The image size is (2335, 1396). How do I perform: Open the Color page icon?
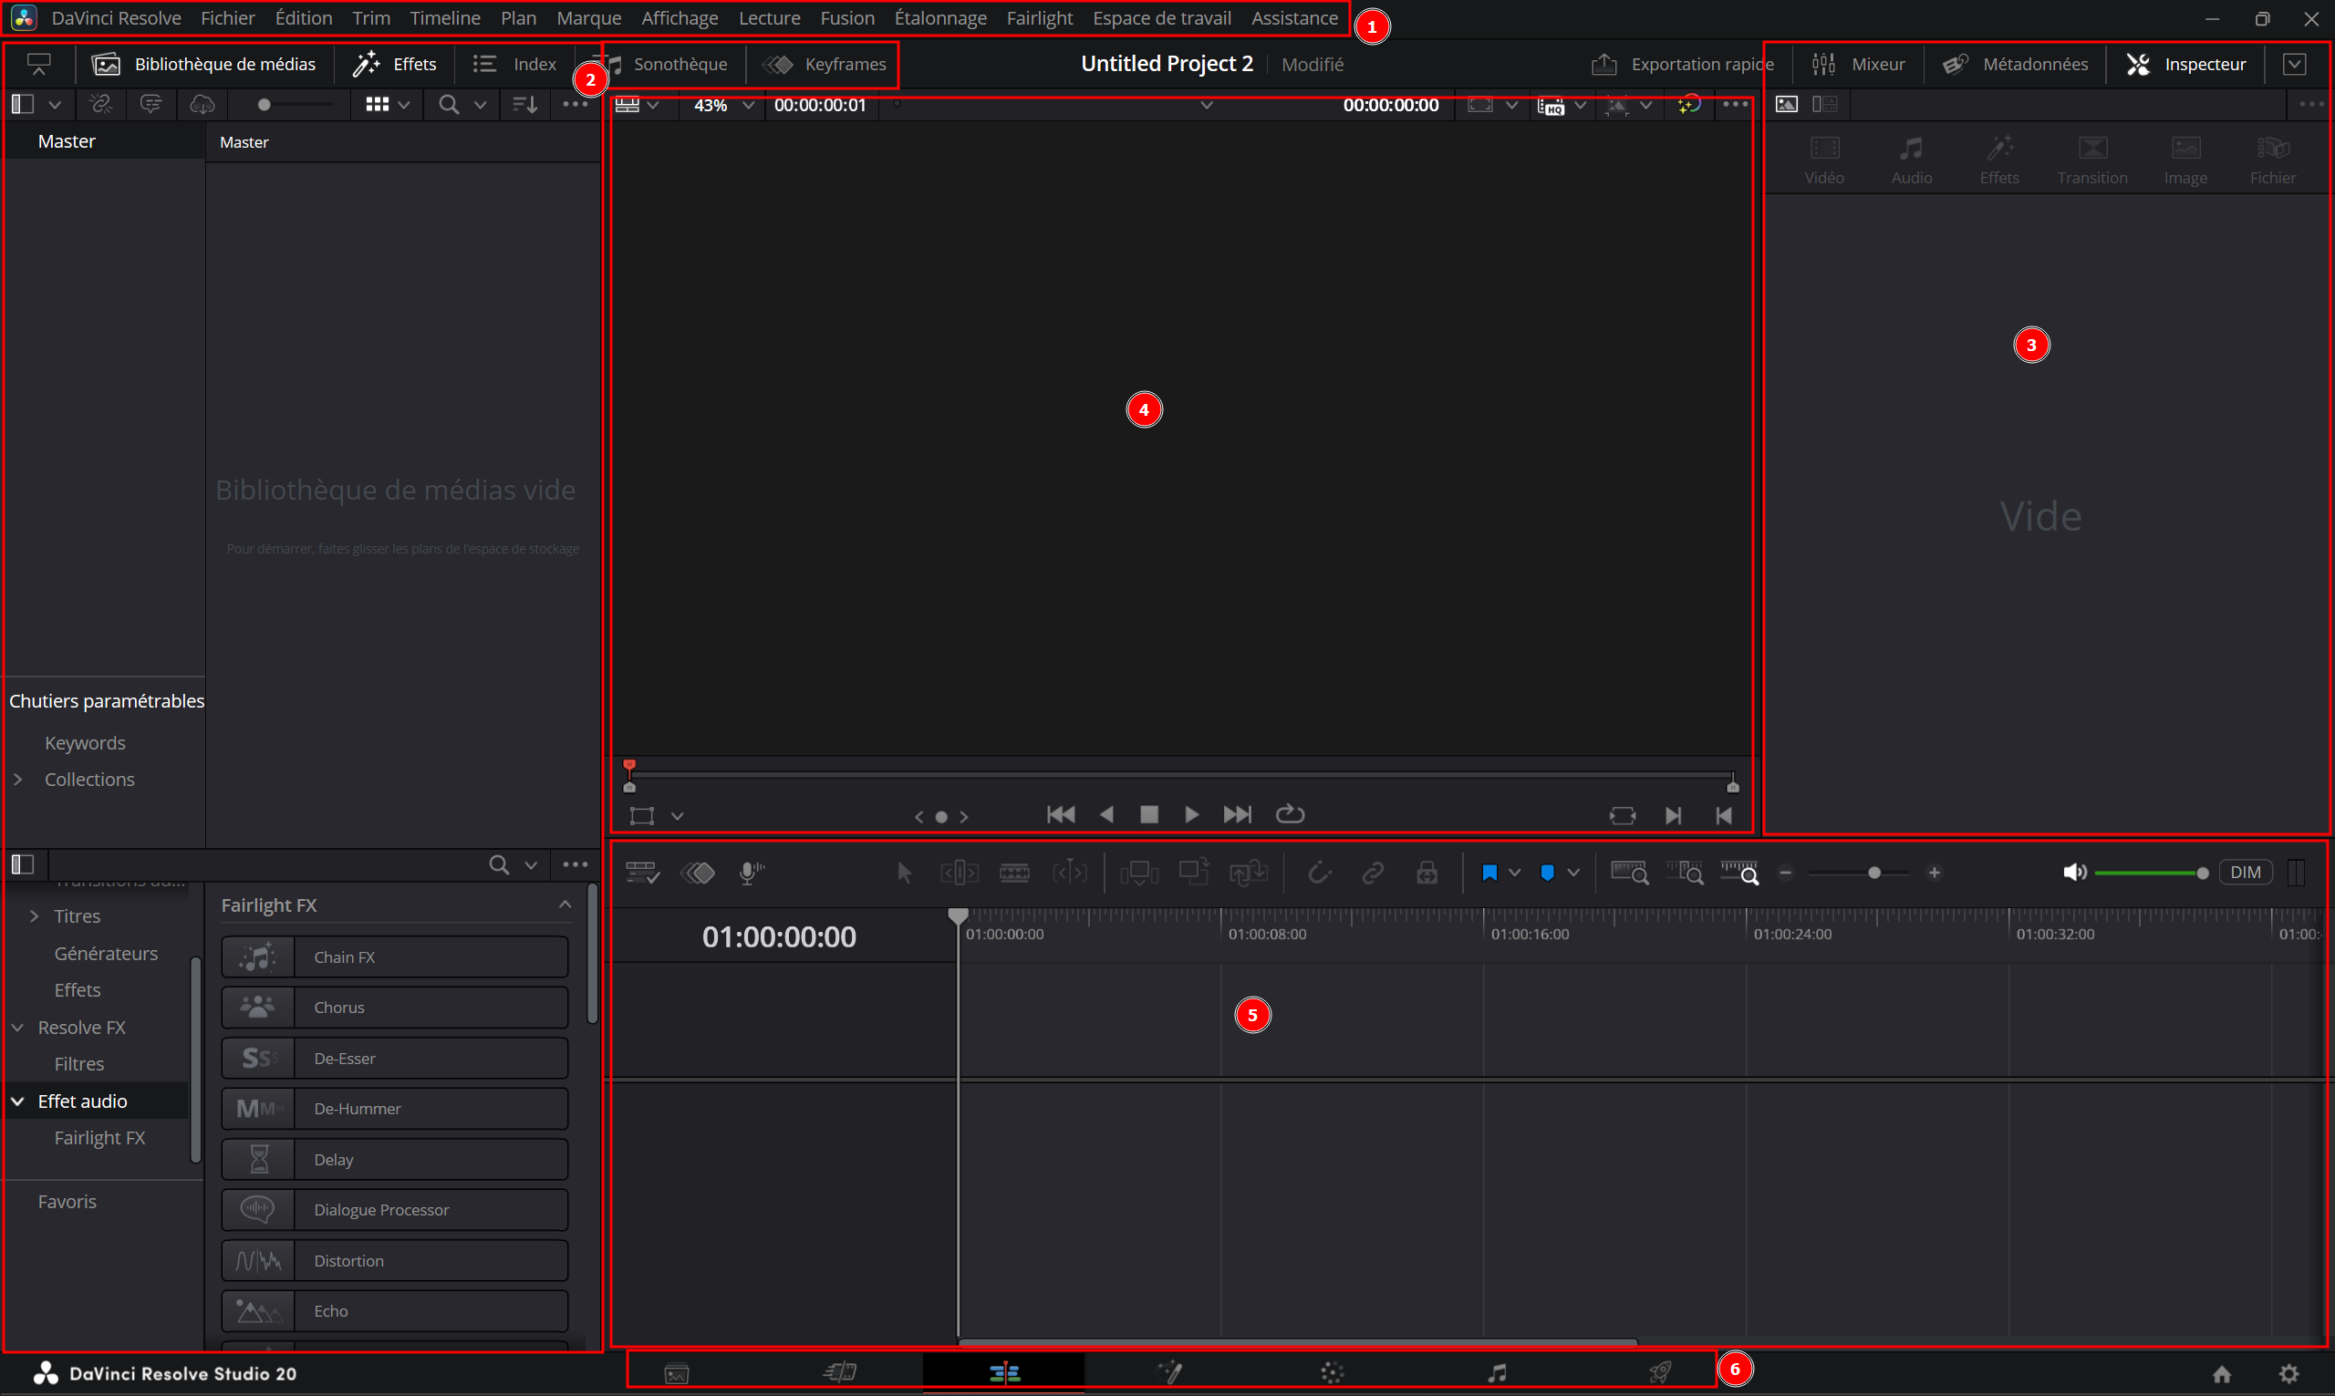1332,1373
